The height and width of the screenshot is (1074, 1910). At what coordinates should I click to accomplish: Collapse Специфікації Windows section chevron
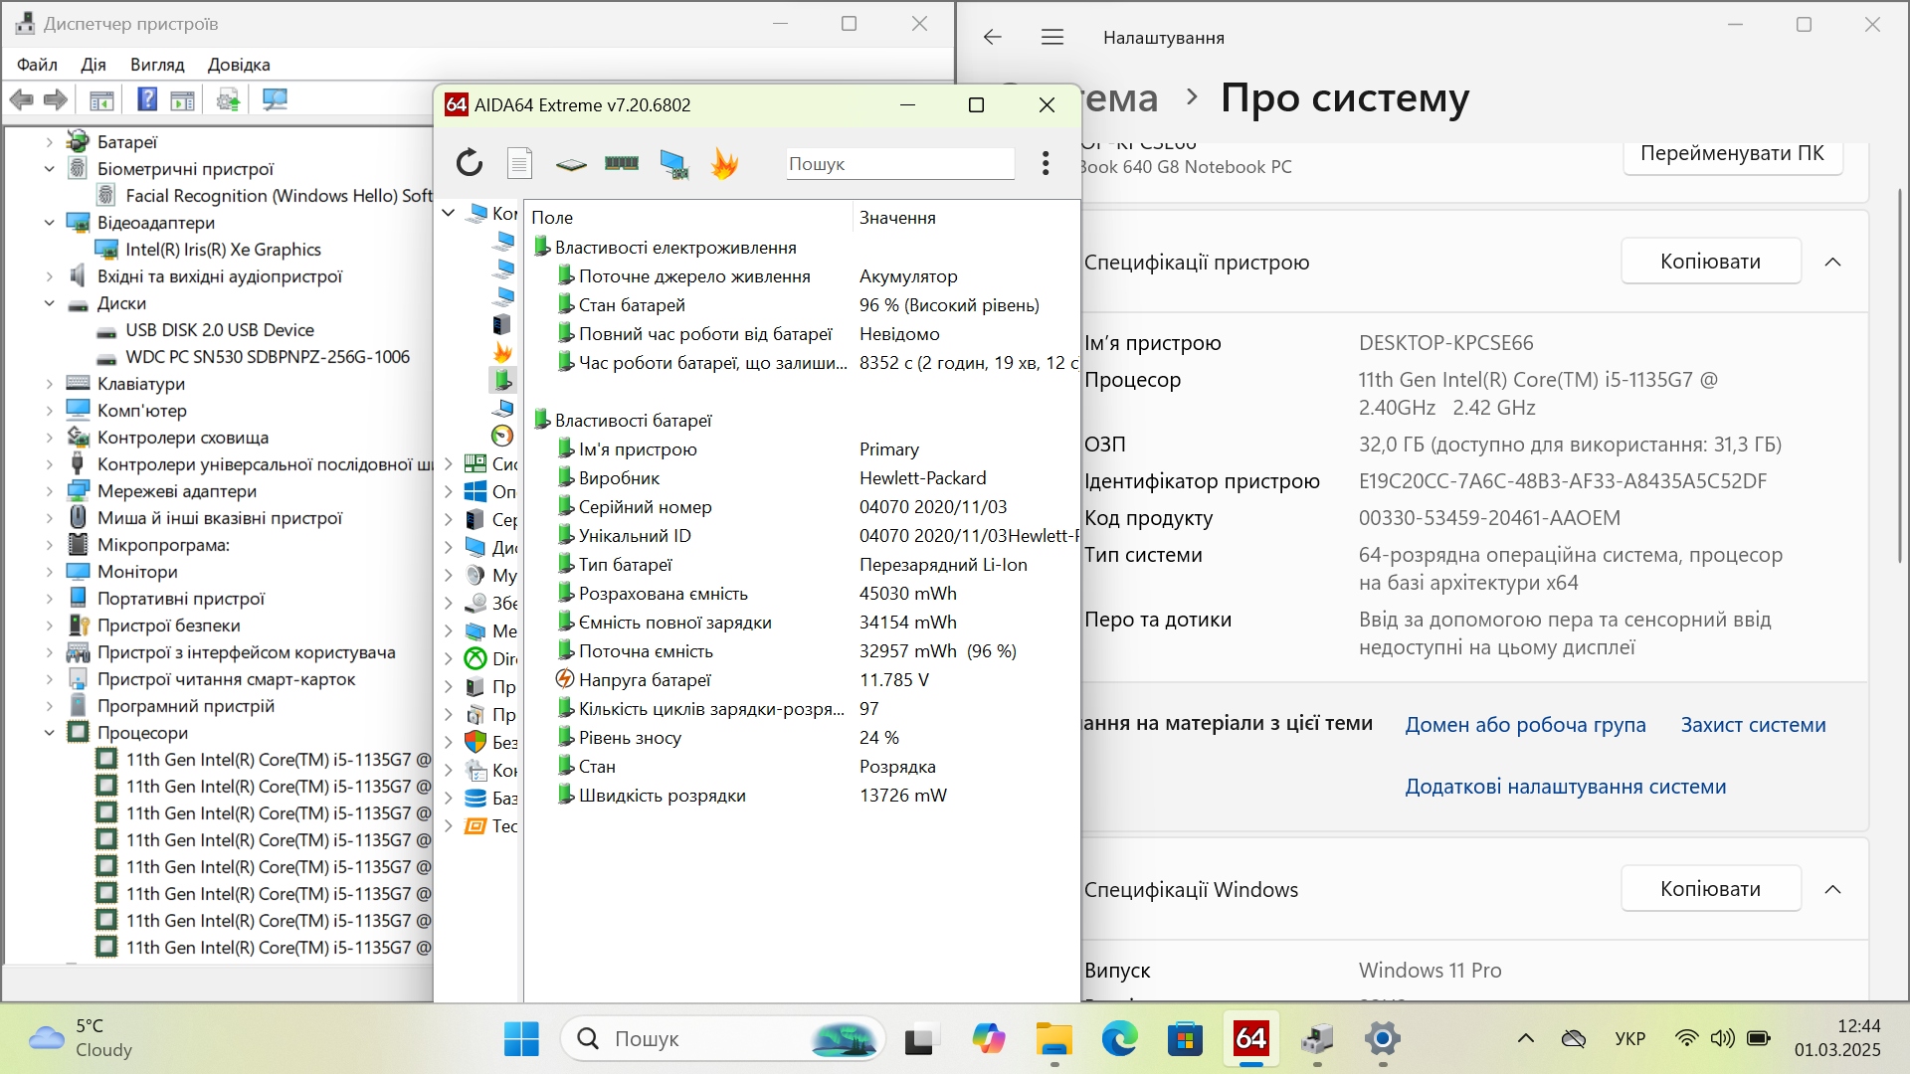1833,889
